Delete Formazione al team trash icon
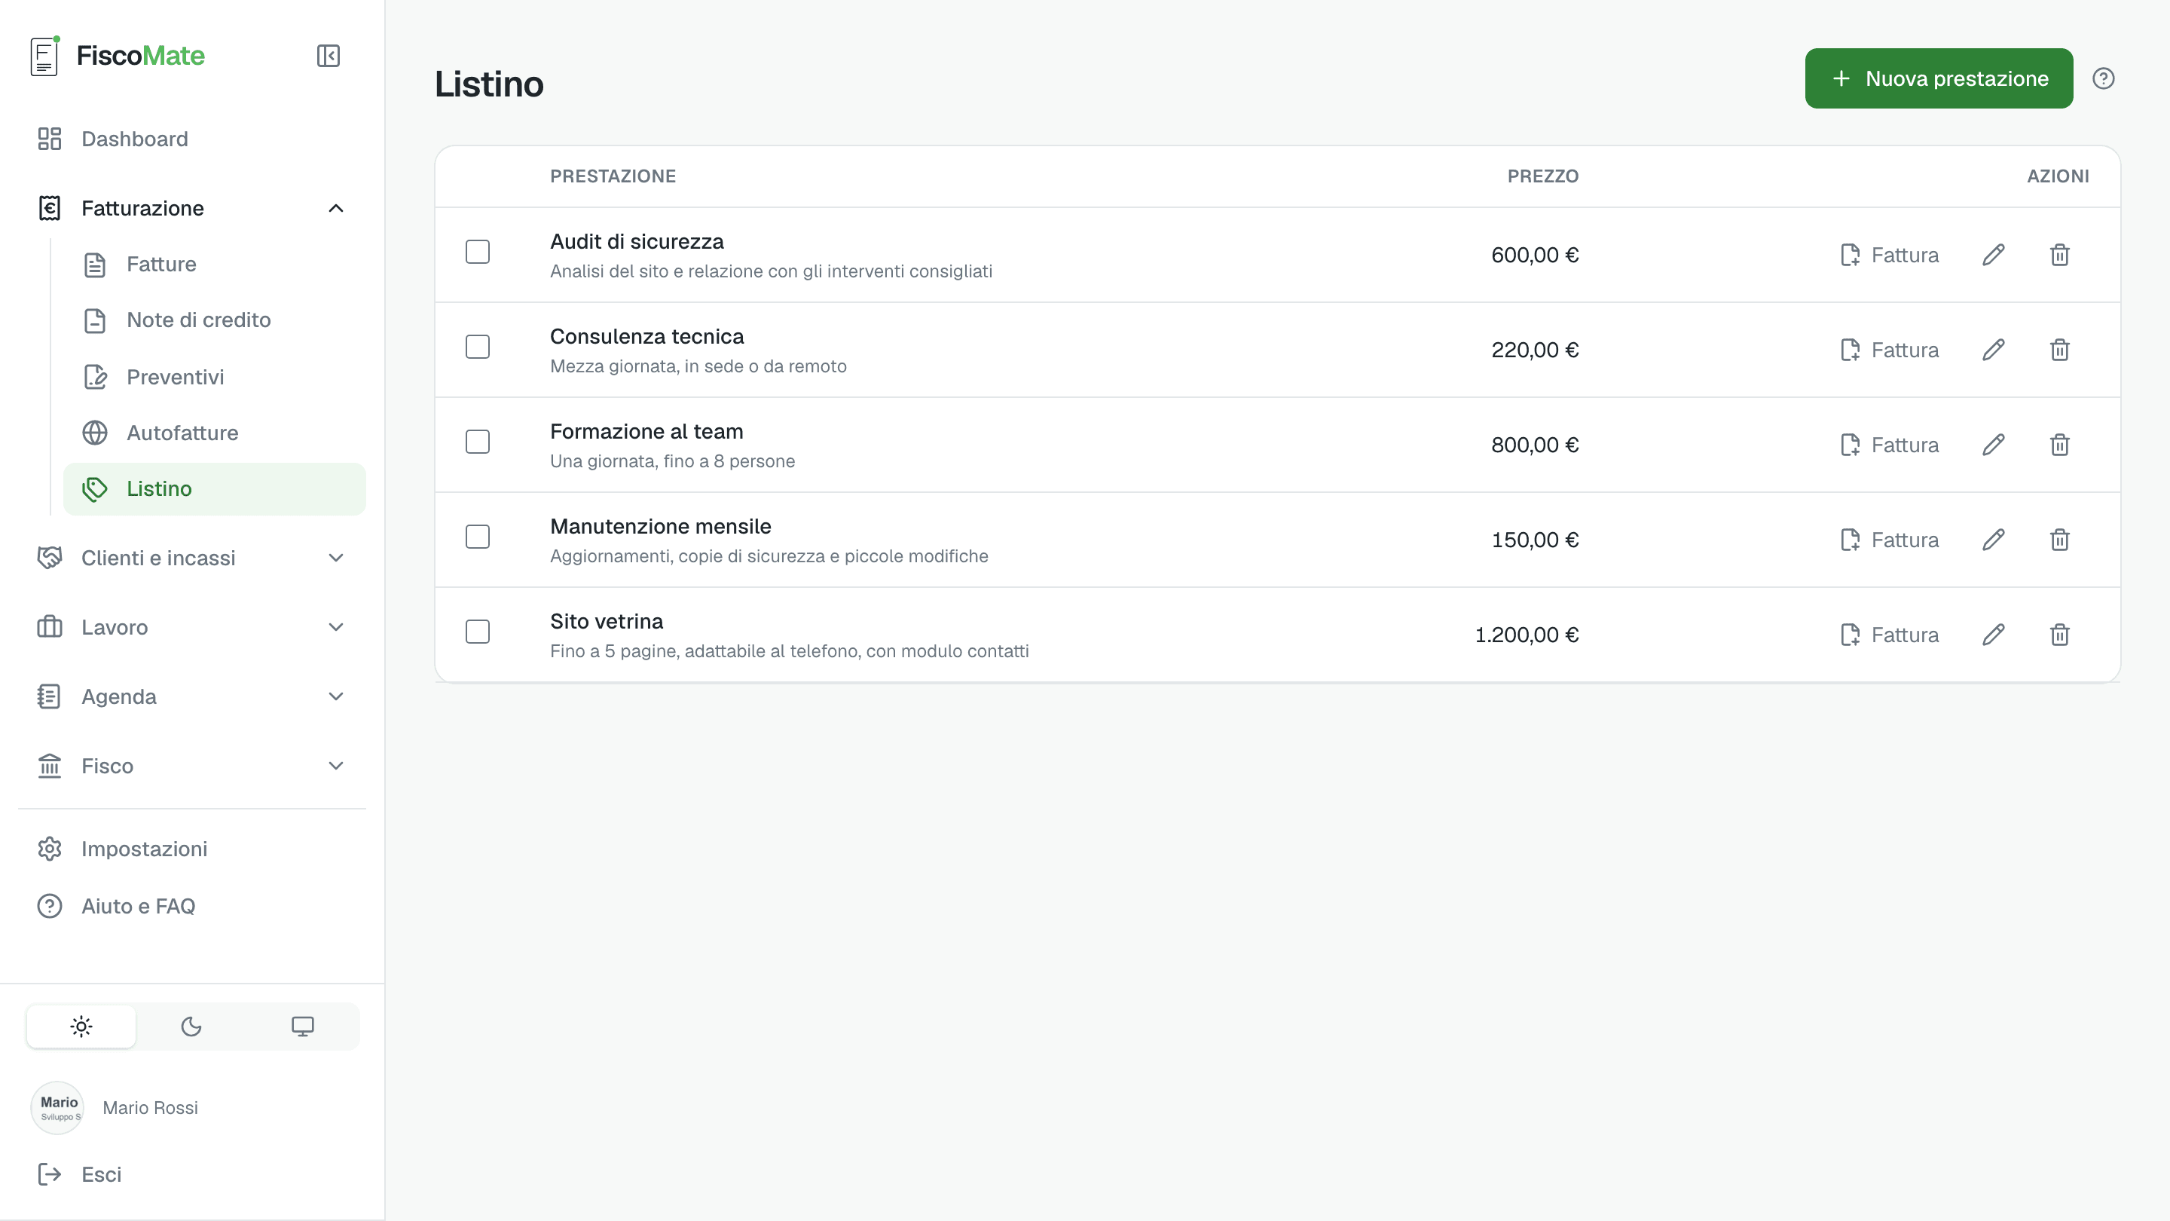Screen dimensions: 2170x1221 coord(2058,445)
